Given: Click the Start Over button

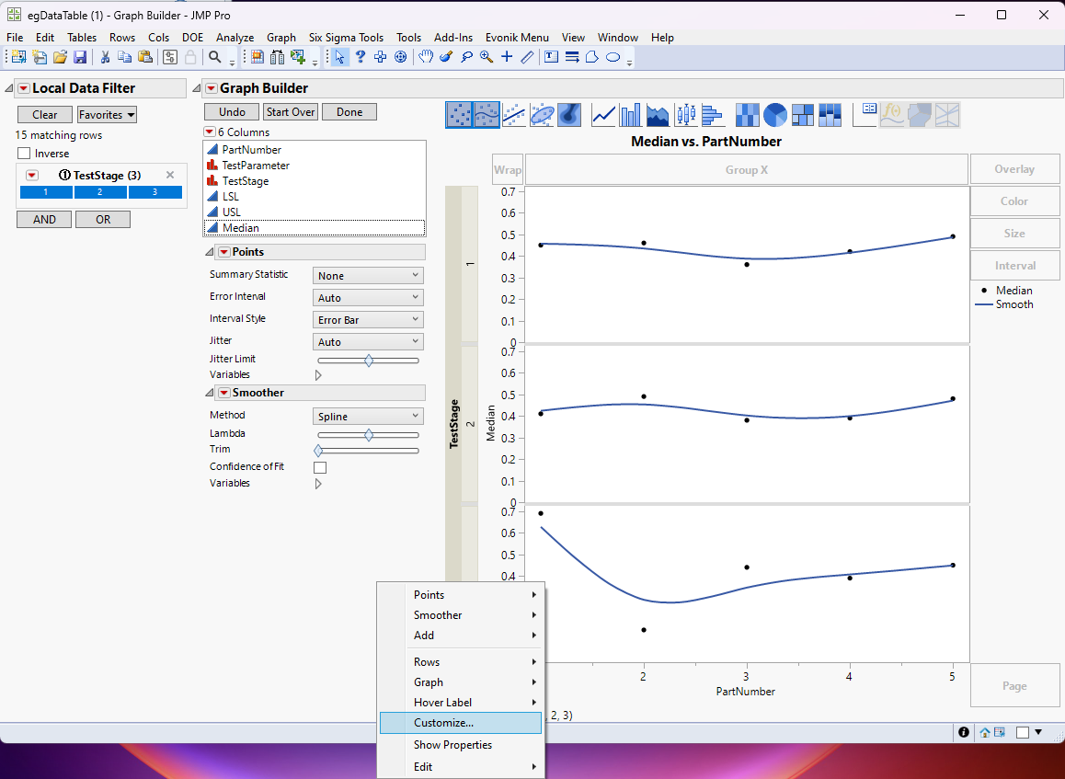Looking at the screenshot, I should pyautogui.click(x=291, y=112).
